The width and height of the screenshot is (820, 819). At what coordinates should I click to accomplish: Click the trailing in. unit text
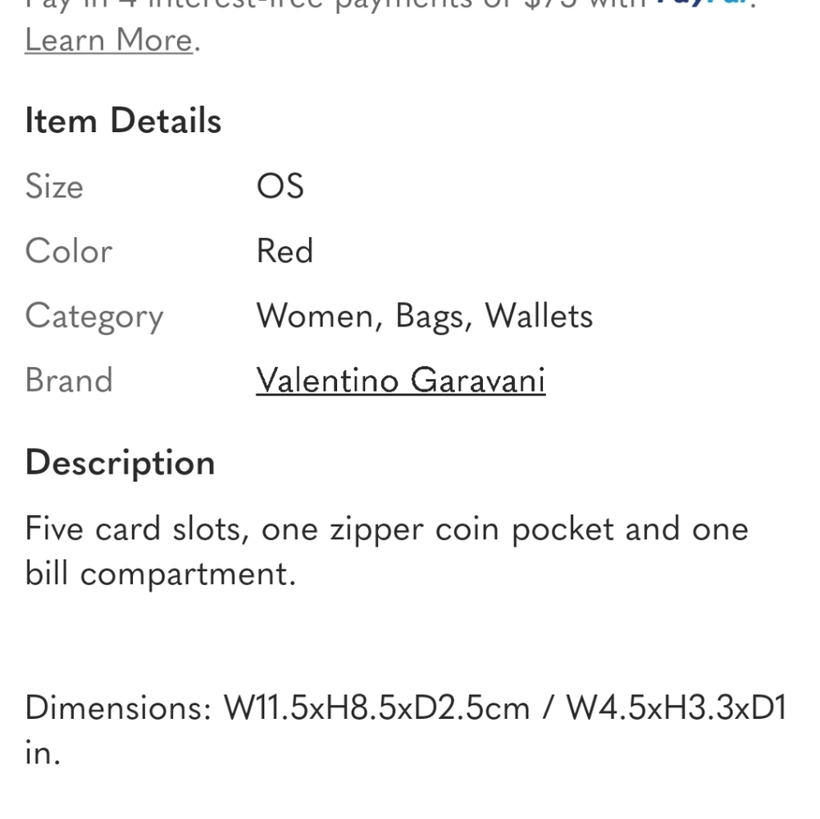pos(43,753)
